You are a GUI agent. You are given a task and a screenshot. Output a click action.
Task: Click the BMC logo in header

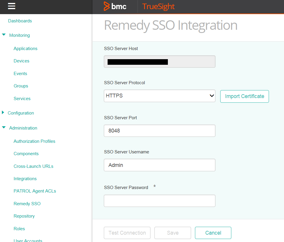[115, 6]
